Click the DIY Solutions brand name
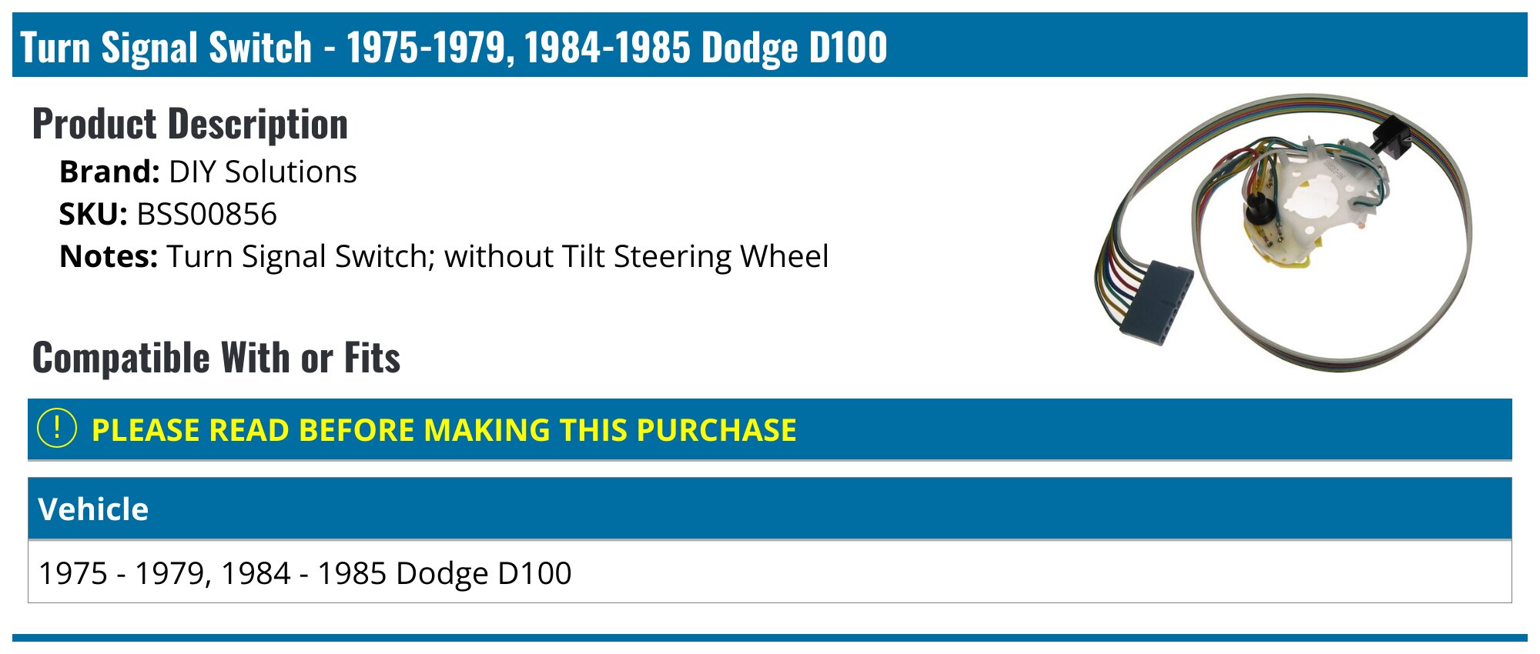1540x654 pixels. tap(263, 172)
